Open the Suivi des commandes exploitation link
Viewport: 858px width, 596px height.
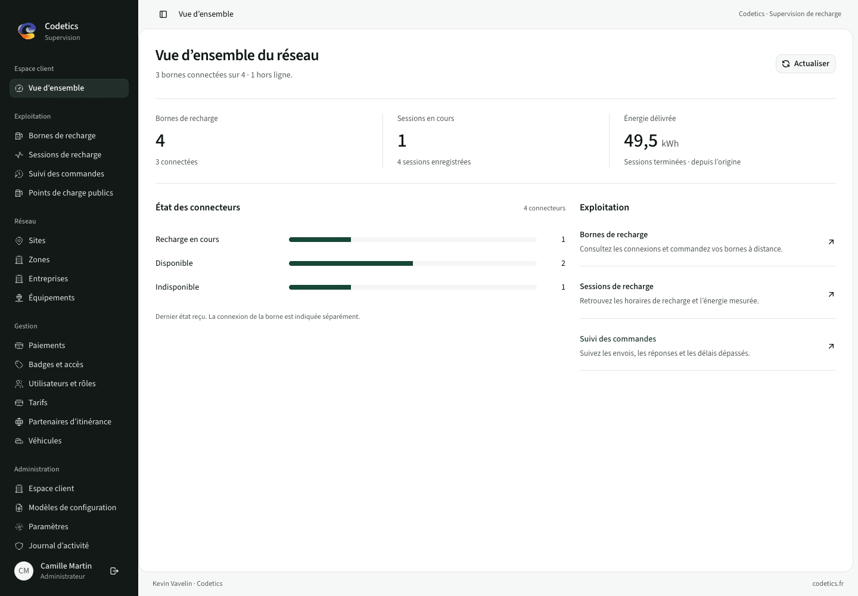point(708,345)
